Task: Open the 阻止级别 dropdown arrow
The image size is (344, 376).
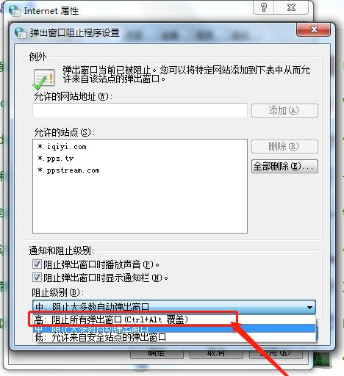Action: point(309,307)
